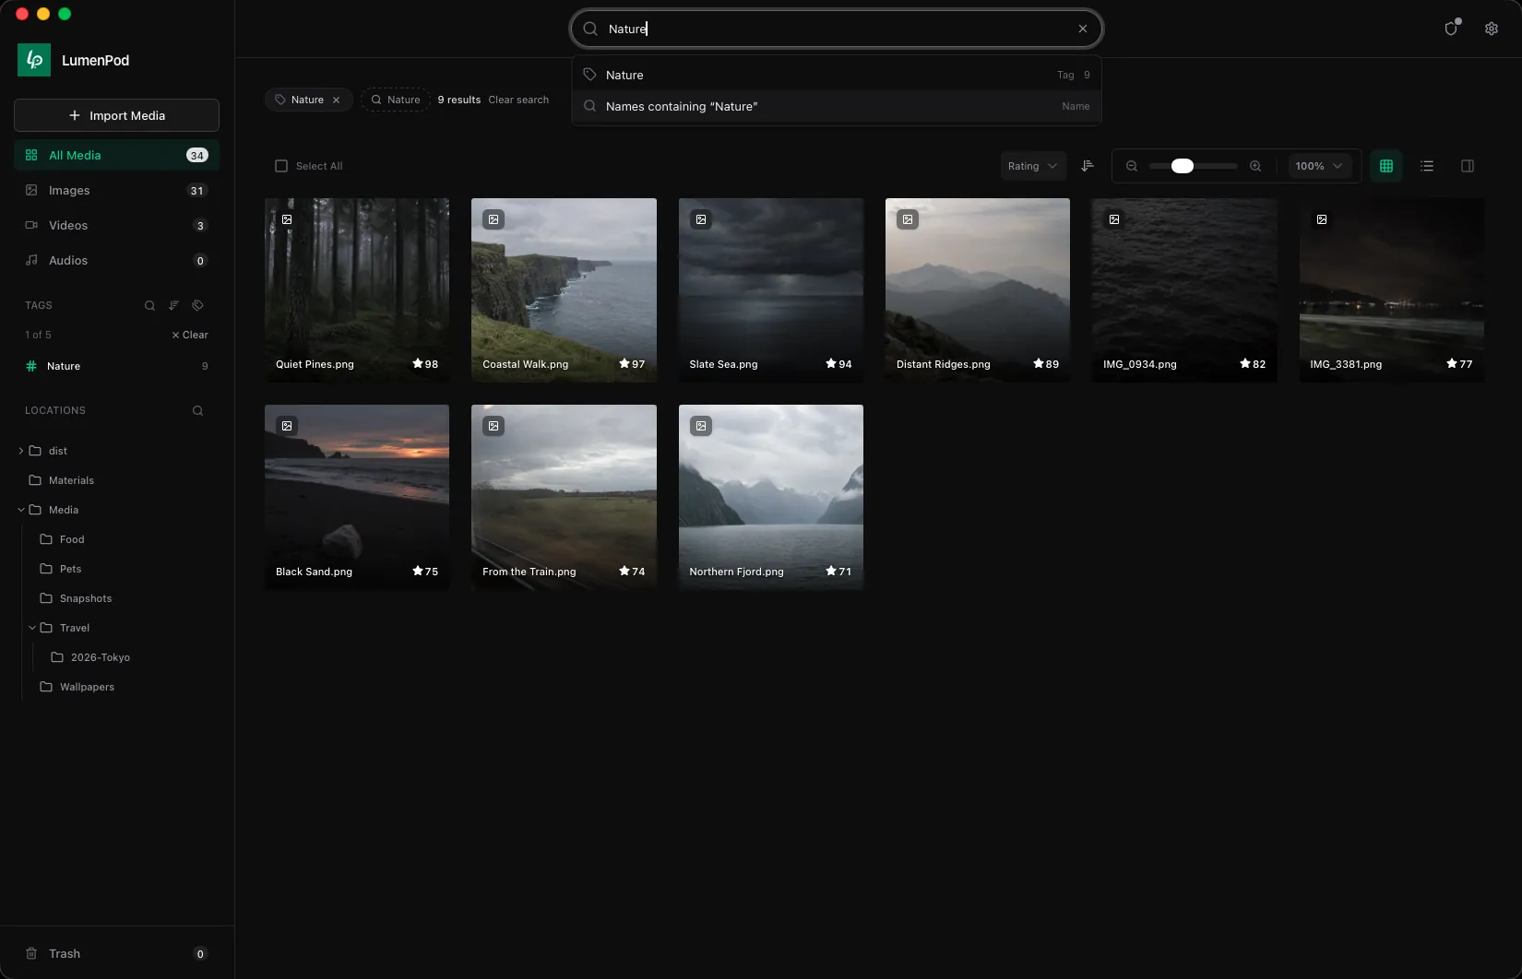1522x979 pixels.
Task: Click the zoom out magnifier icon
Action: (1132, 166)
